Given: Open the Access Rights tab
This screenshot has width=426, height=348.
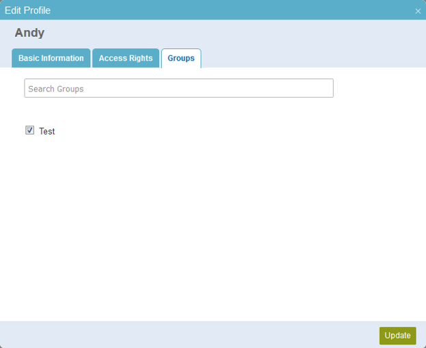Looking at the screenshot, I should (126, 58).
